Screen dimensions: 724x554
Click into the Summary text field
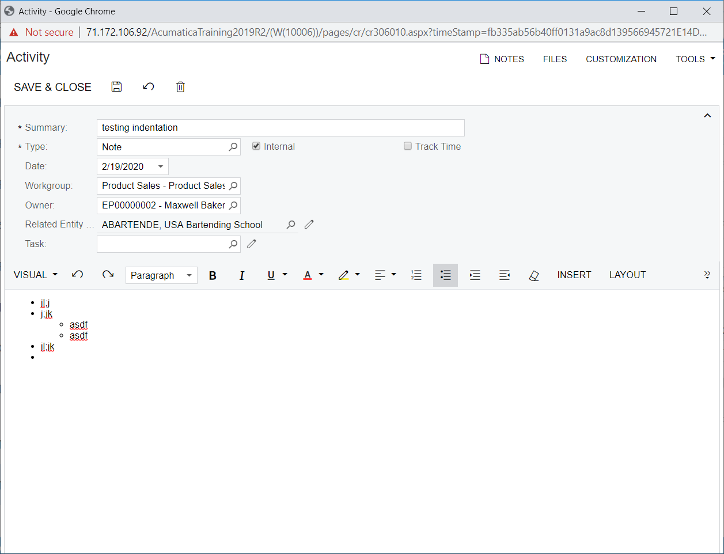tap(280, 128)
